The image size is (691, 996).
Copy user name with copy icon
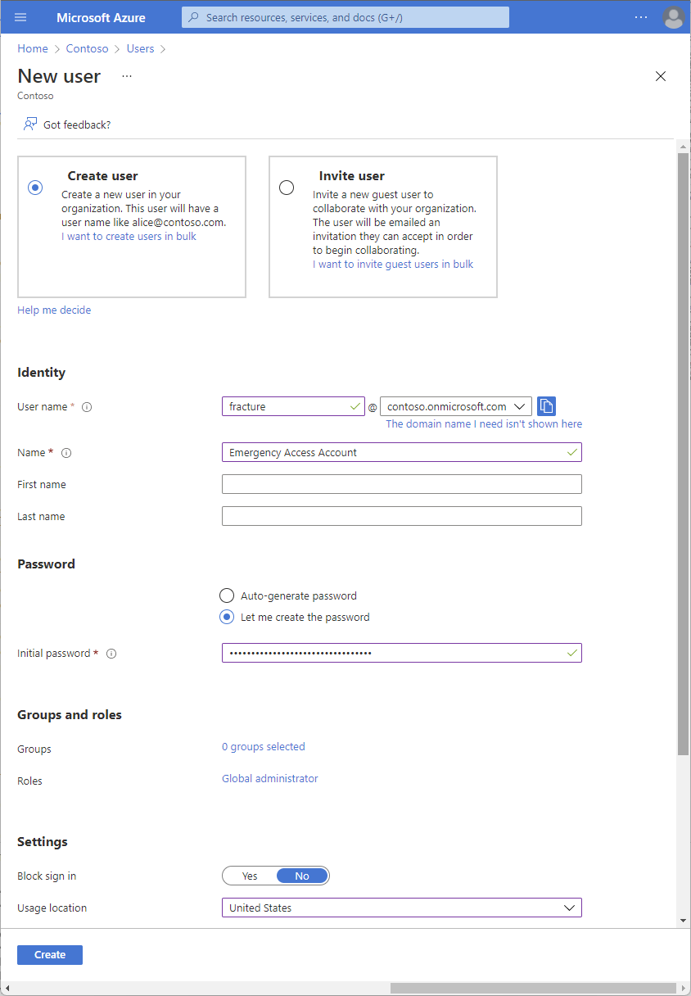(x=547, y=406)
